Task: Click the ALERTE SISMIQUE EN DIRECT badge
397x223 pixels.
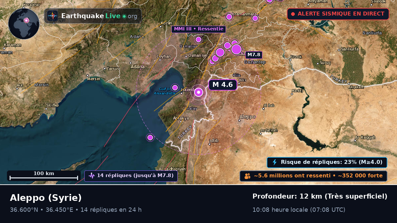Action: (338, 14)
